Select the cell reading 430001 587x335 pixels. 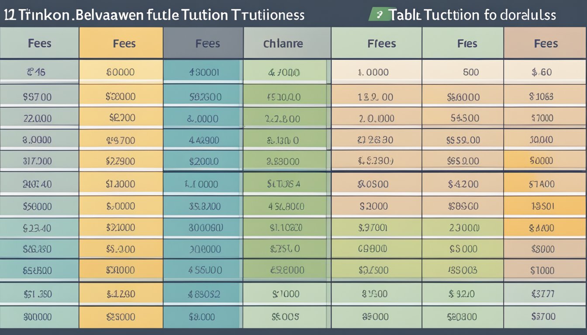coord(204,72)
